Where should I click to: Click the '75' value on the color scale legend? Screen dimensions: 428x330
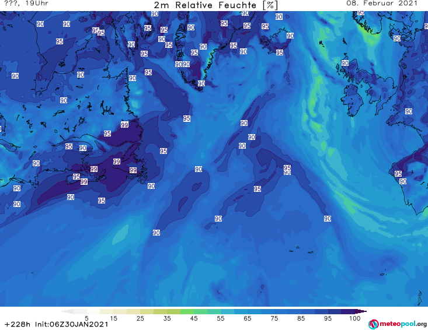coord(274,318)
